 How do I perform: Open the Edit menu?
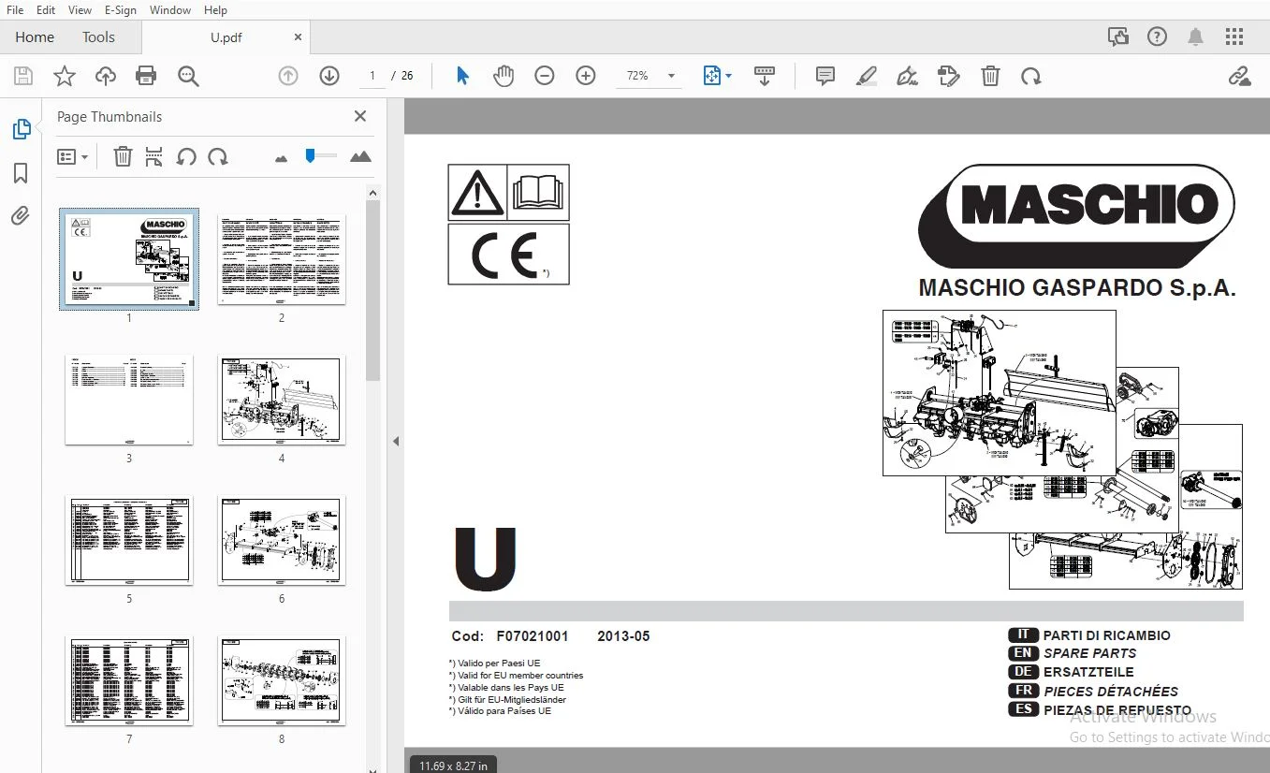coord(45,9)
